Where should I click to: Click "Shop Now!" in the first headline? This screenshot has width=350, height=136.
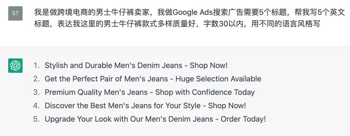pos(209,66)
